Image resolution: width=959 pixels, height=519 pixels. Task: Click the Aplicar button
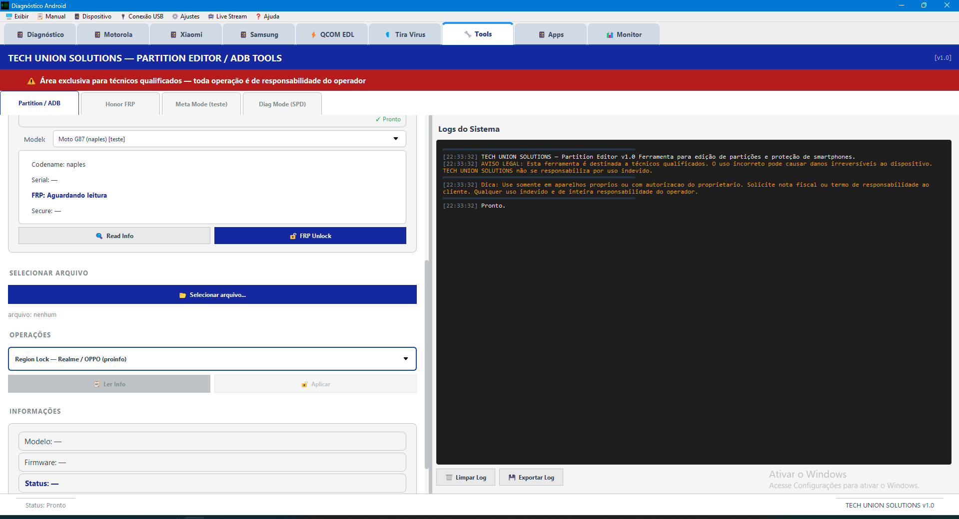click(x=315, y=384)
